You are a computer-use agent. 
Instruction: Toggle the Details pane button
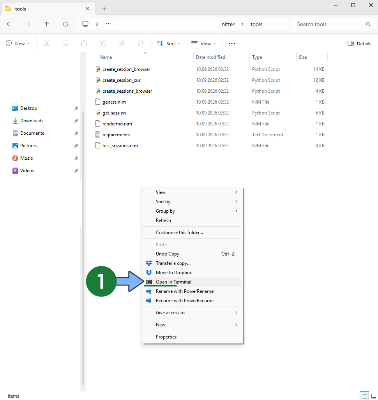point(359,43)
